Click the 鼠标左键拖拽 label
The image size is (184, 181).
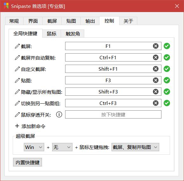pyautogui.click(x=94, y=147)
